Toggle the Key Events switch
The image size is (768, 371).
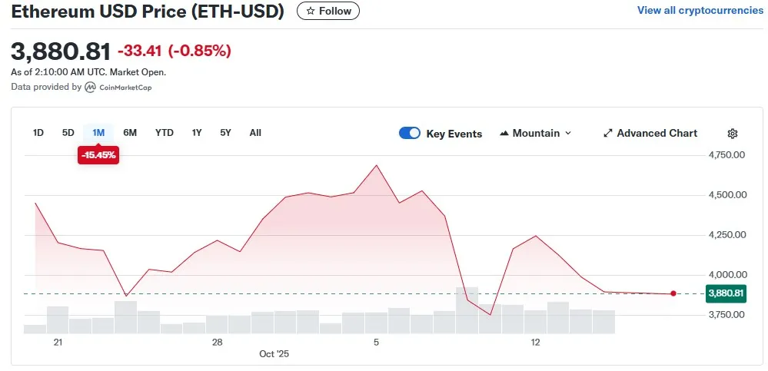[410, 133]
